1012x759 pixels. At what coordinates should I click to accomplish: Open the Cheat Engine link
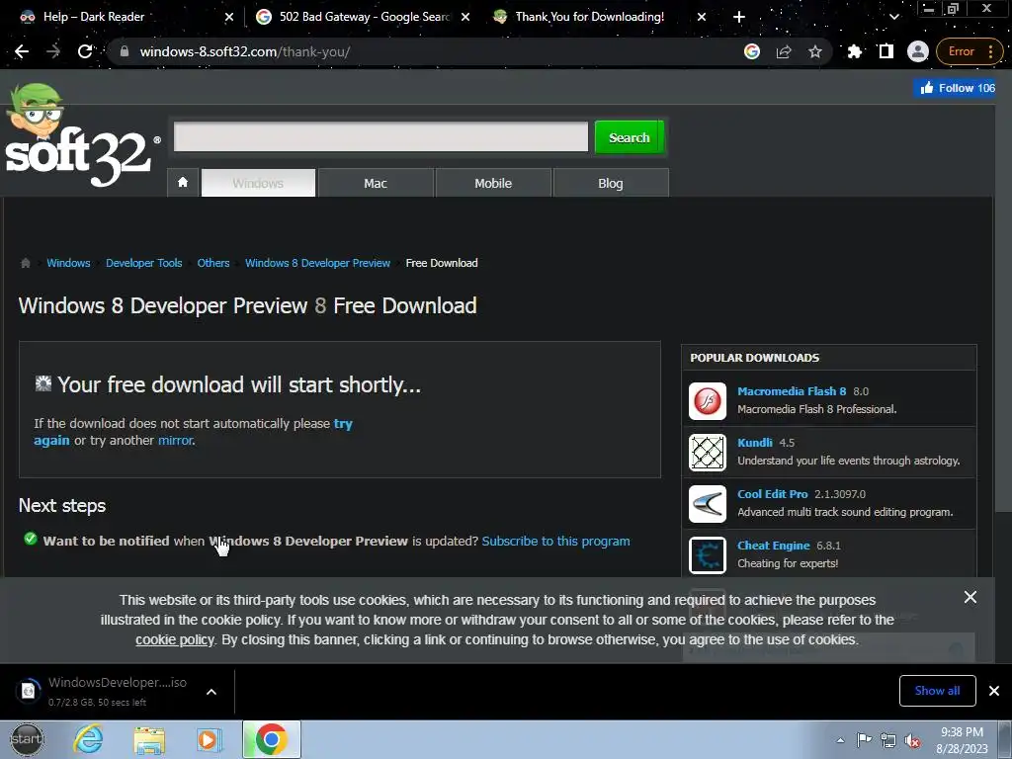(x=773, y=546)
